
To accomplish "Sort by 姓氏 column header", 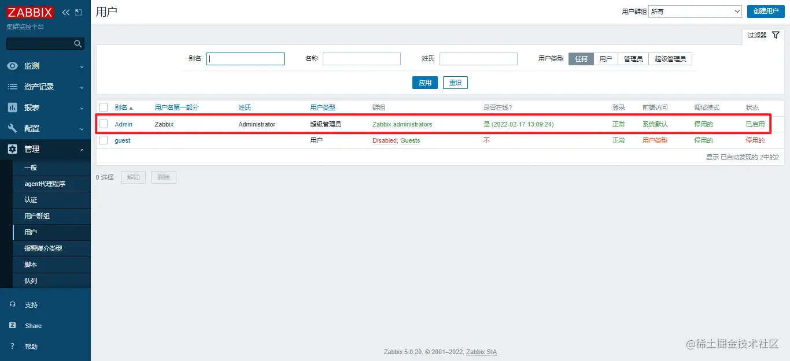I will (x=245, y=107).
